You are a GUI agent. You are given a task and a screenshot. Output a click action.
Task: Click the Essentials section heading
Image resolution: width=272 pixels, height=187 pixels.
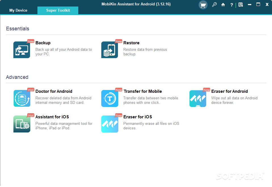click(18, 29)
